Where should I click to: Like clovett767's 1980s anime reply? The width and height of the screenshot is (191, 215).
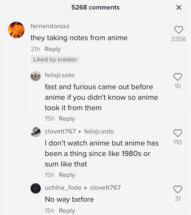pyautogui.click(x=178, y=133)
